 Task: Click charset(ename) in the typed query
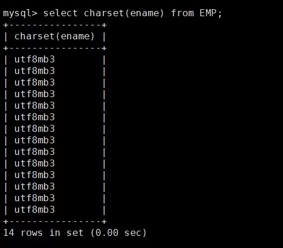124,13
